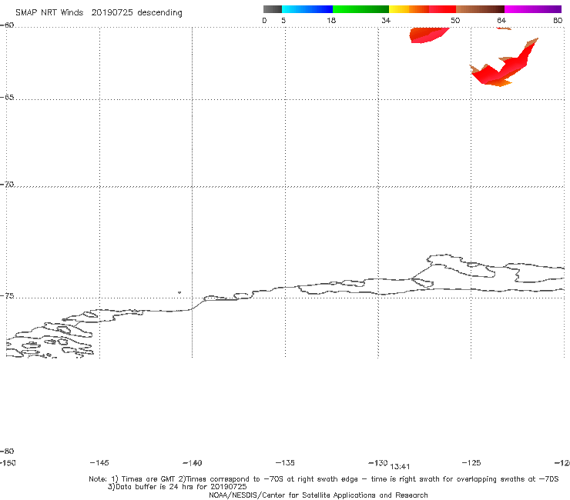Image resolution: width=570 pixels, height=500 pixels.
Task: Click the small island dot near -141 longitude
Action: pyautogui.click(x=179, y=292)
